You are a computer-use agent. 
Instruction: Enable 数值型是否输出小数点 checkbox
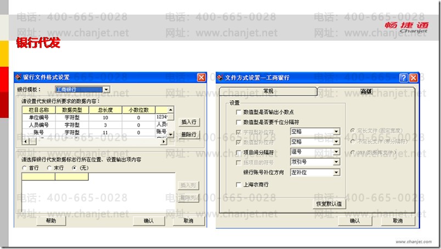click(x=239, y=112)
